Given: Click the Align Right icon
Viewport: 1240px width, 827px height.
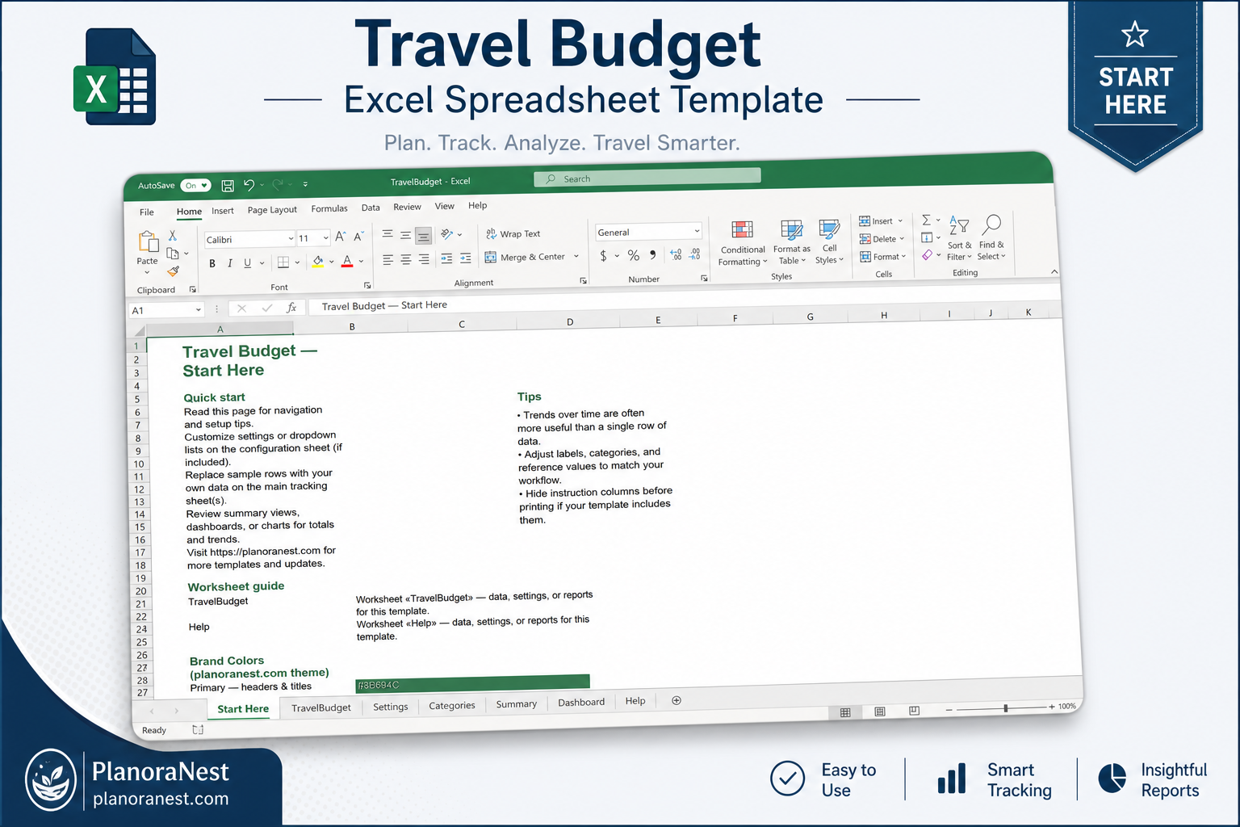Looking at the screenshot, I should point(423,259).
